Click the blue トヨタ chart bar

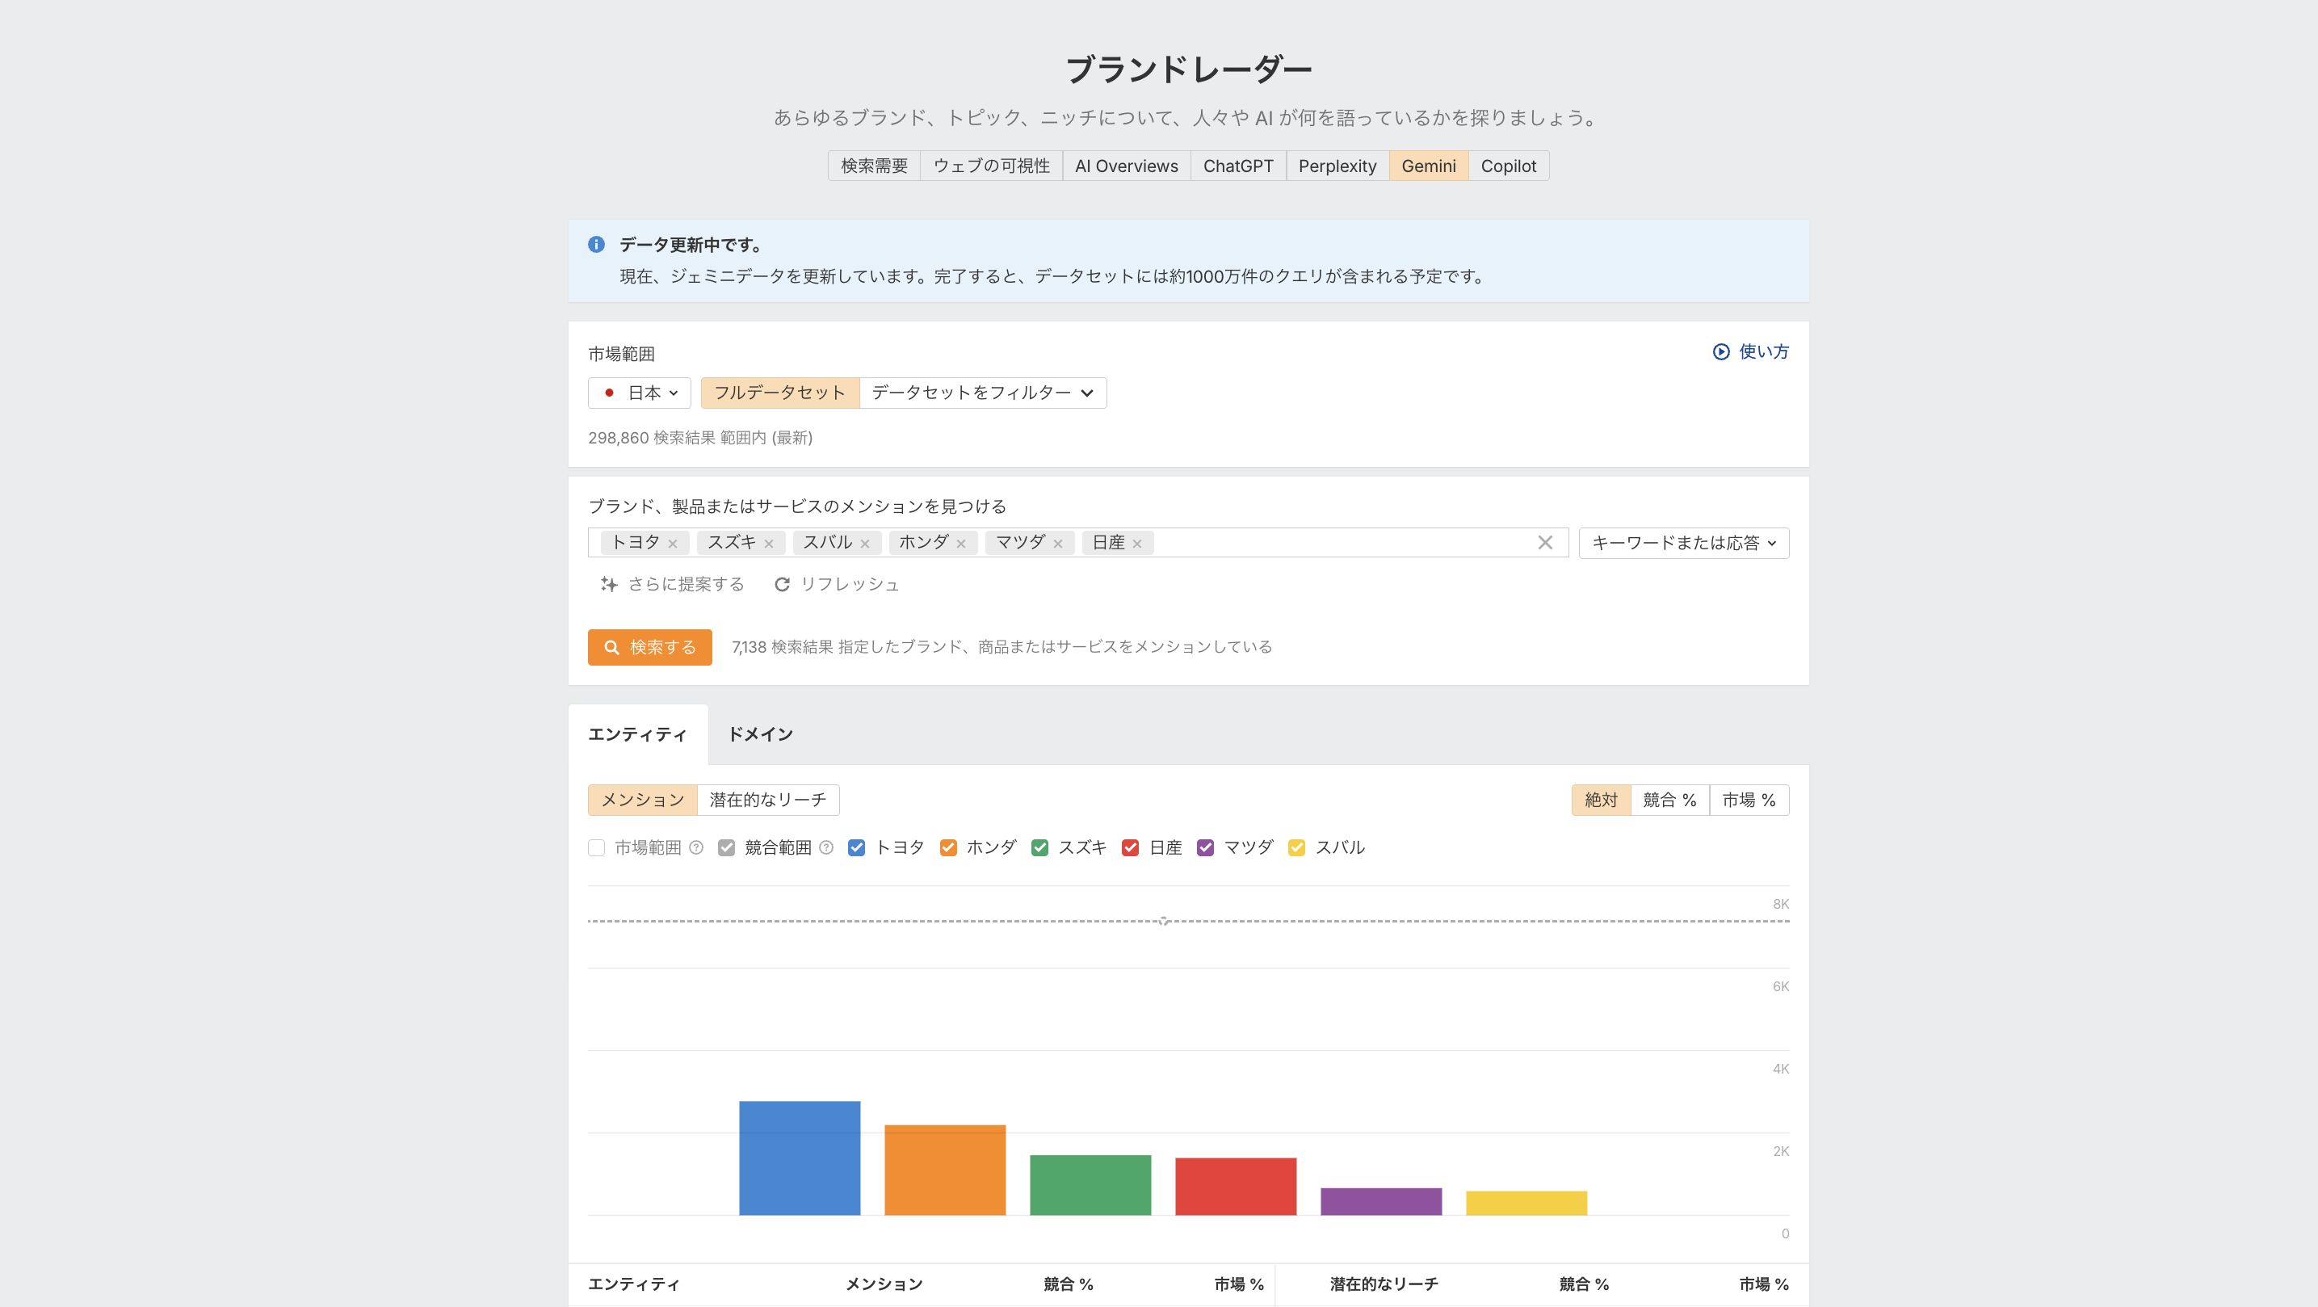click(799, 1158)
